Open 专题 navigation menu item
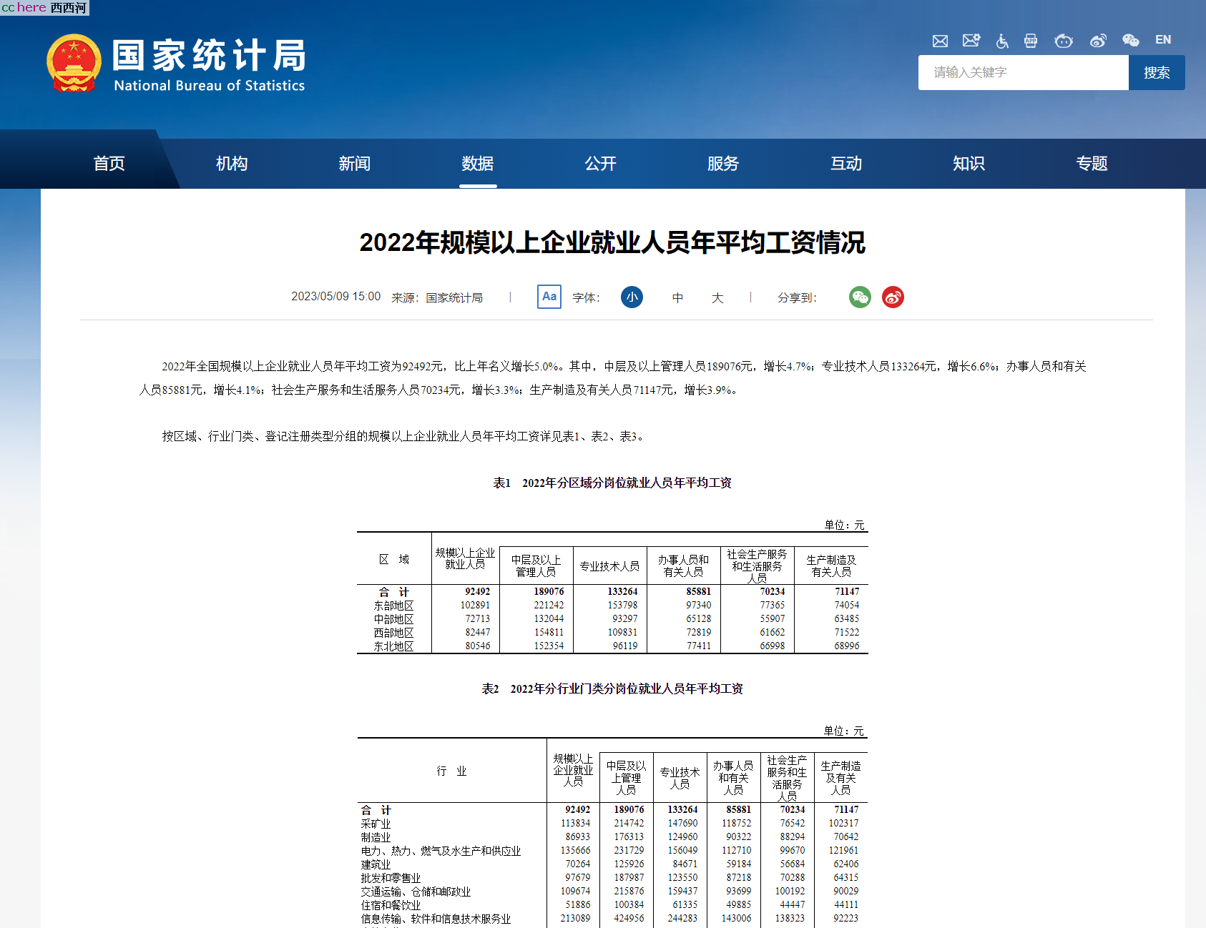This screenshot has width=1206, height=928. click(1092, 164)
